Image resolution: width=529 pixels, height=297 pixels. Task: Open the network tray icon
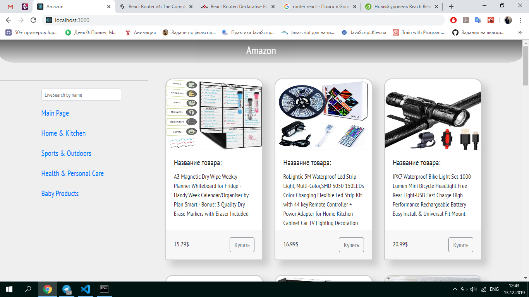pyautogui.click(x=483, y=289)
